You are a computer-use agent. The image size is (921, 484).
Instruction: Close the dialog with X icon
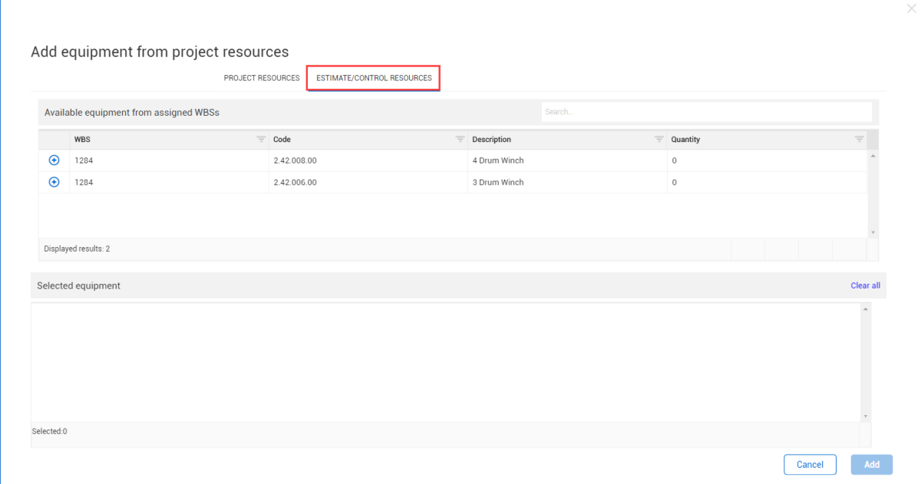tap(911, 8)
